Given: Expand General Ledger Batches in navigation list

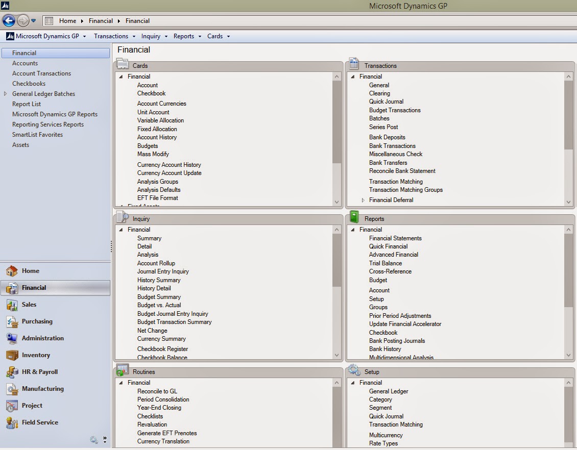Looking at the screenshot, I should coord(5,94).
